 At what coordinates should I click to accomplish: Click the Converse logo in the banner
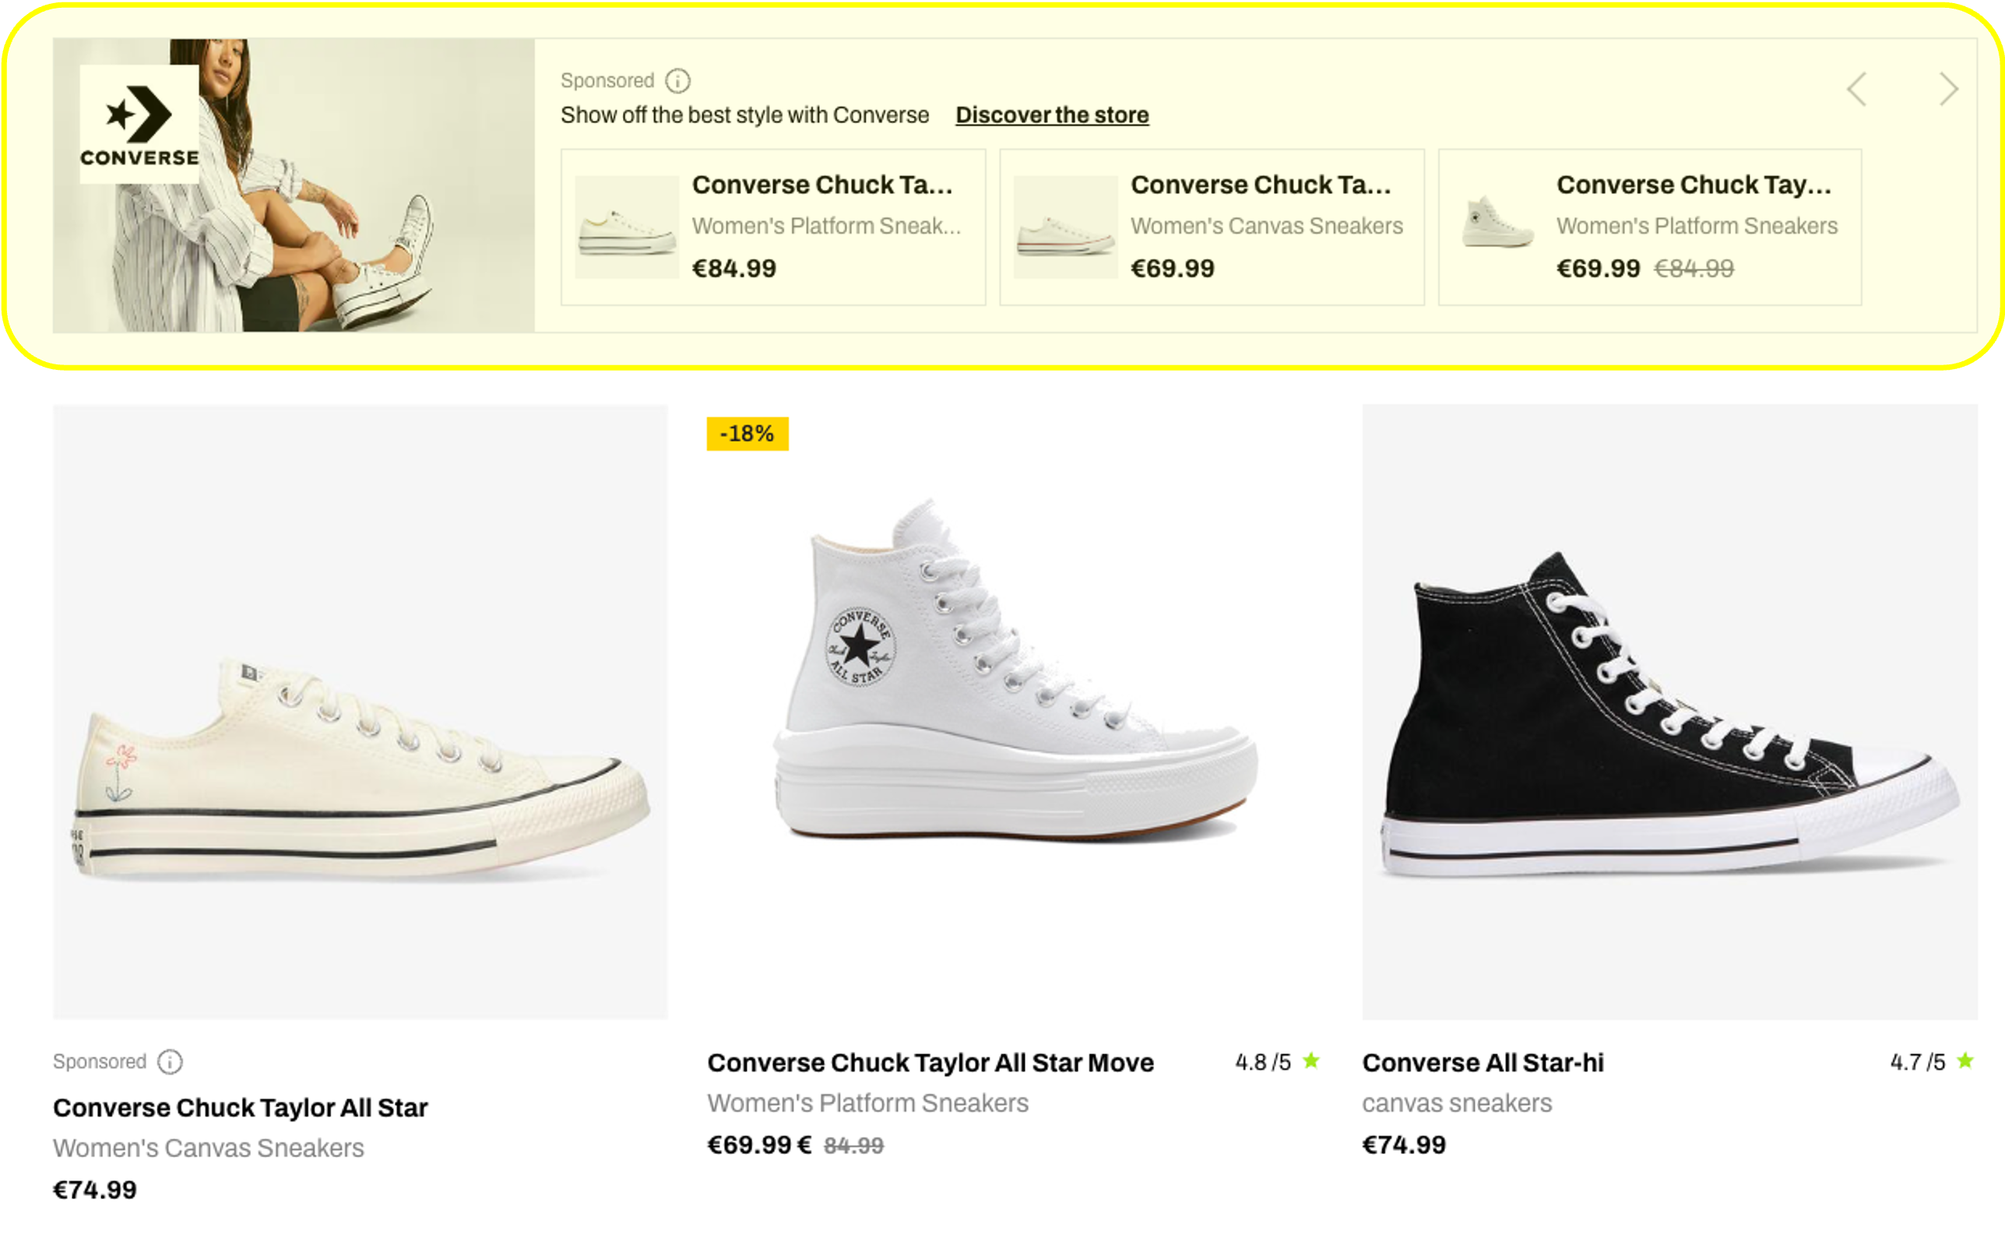click(139, 124)
